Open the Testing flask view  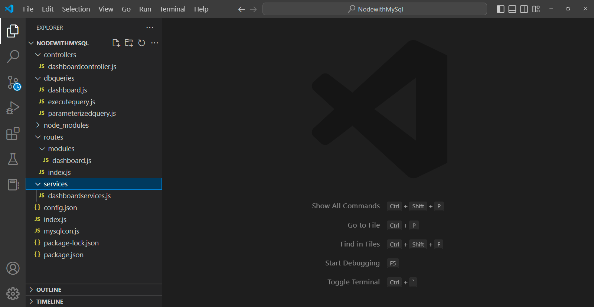[x=13, y=159]
